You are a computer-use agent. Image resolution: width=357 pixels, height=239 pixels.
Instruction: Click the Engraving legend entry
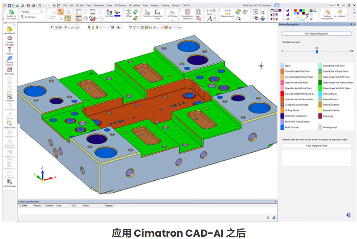click(328, 116)
